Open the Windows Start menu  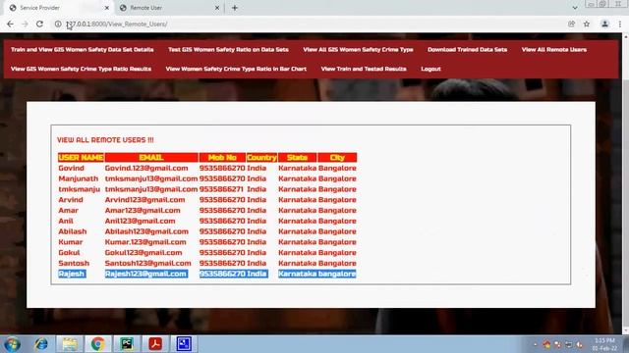(12, 344)
